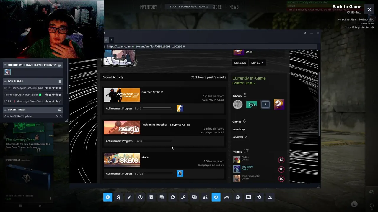Toggle the Game Overview info panel
378x212 pixels.
pos(108,197)
